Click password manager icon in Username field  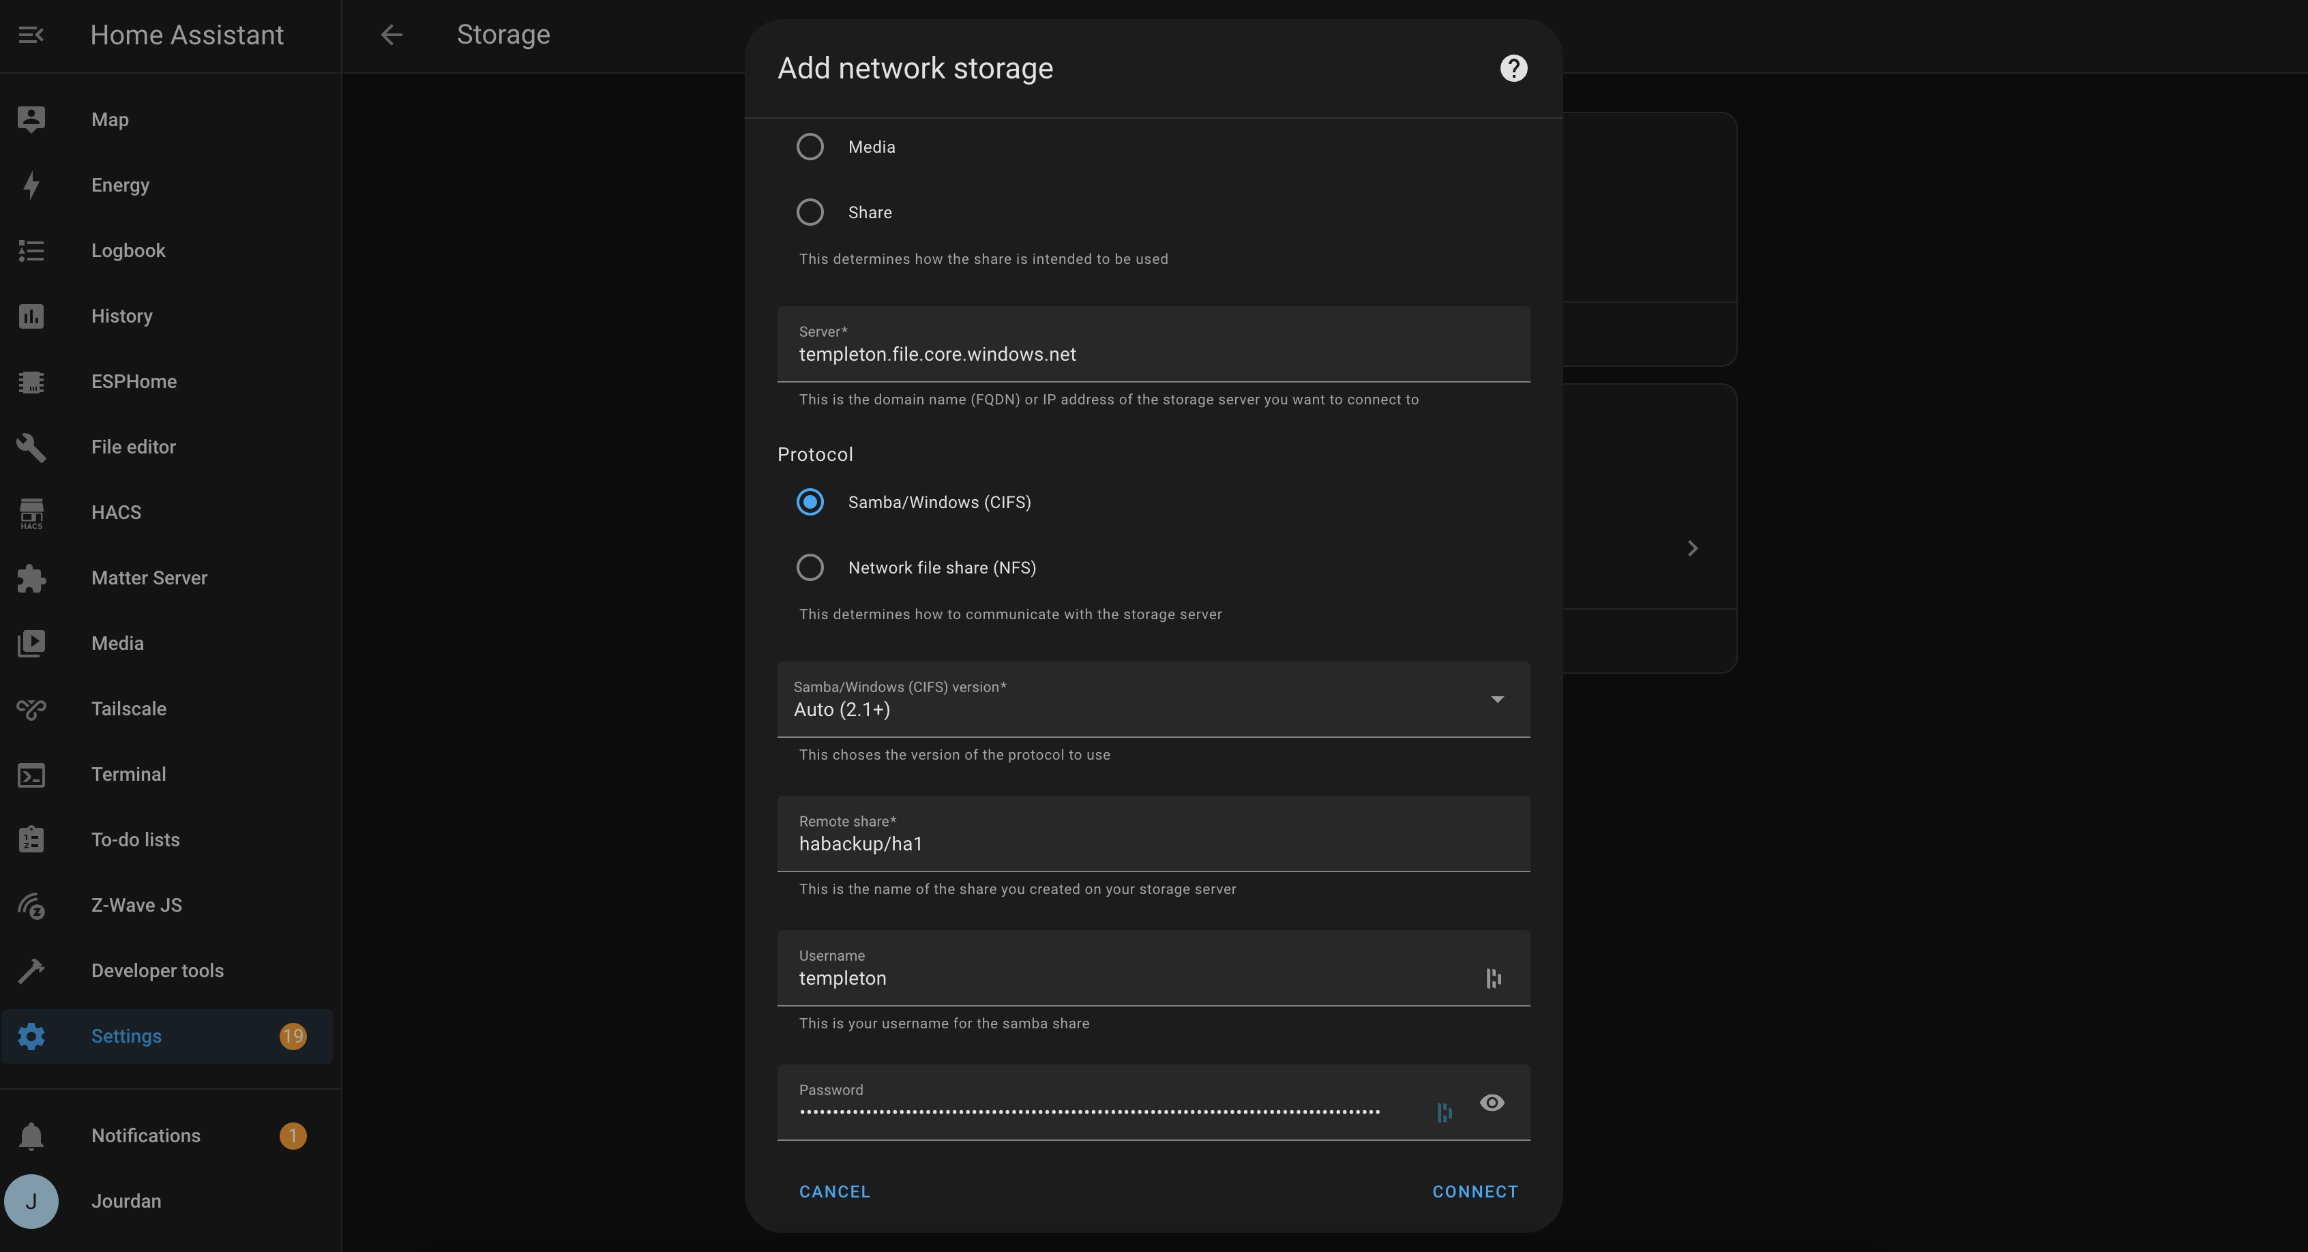(x=1494, y=979)
